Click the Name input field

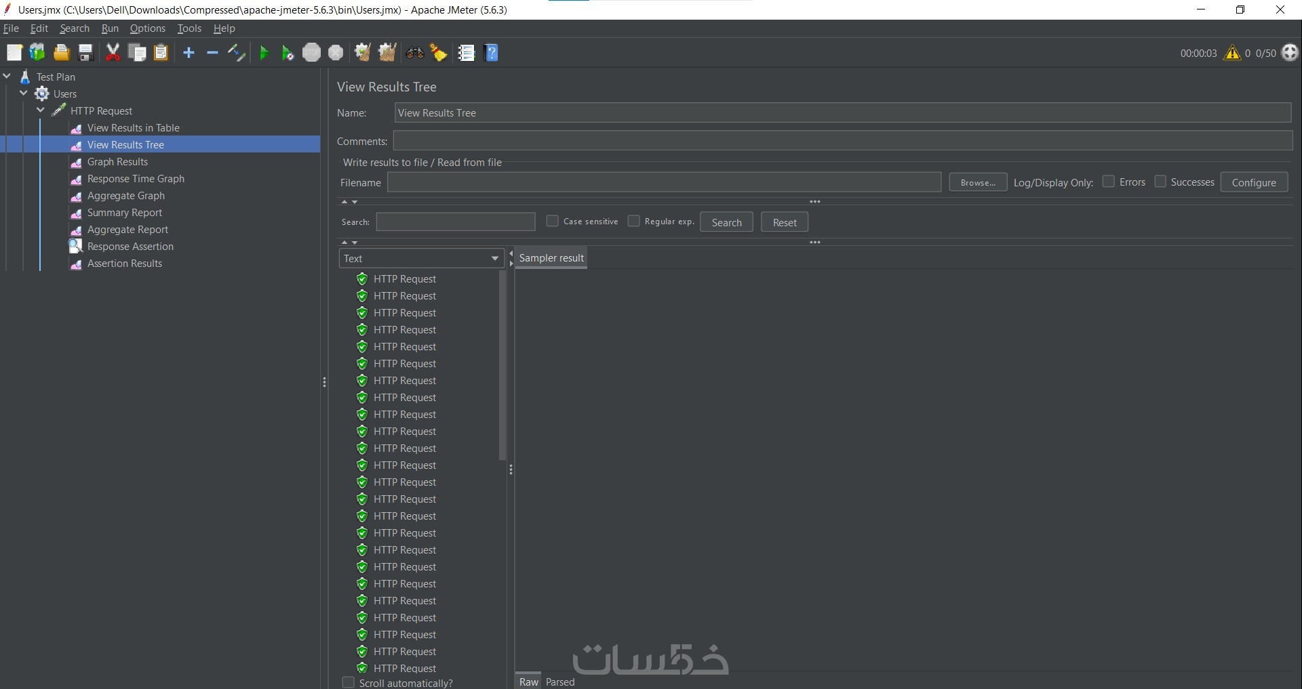tap(843, 113)
